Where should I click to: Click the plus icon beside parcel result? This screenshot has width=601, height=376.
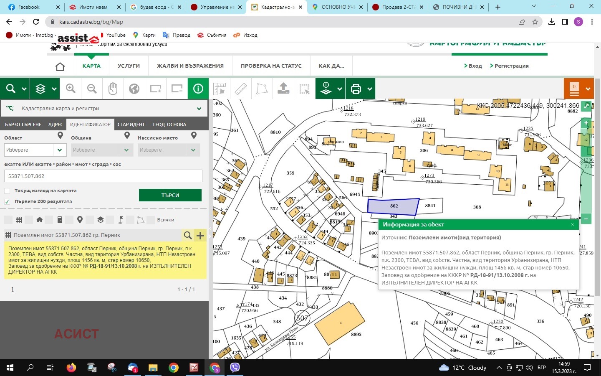point(200,235)
